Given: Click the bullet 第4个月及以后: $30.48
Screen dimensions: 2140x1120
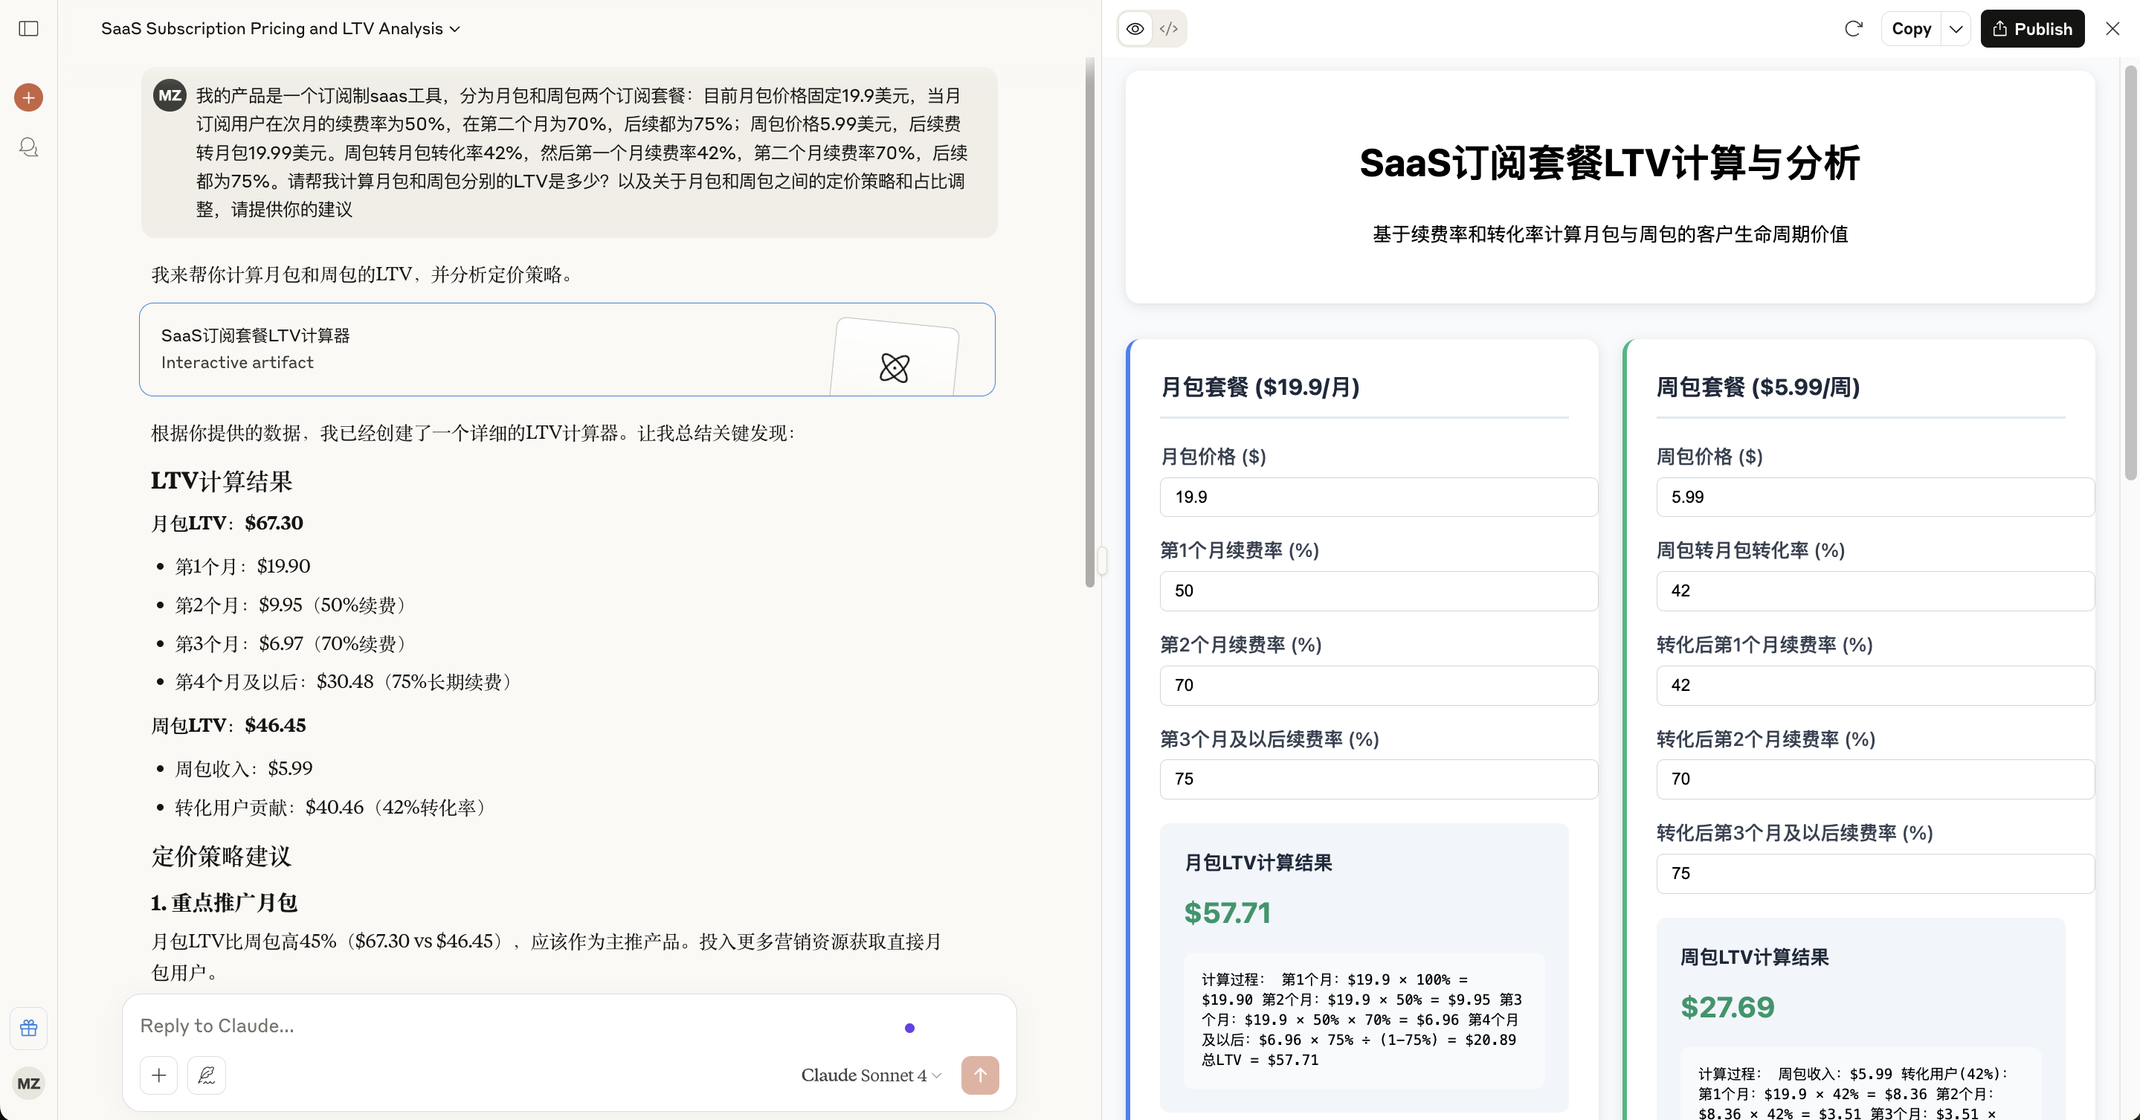Looking at the screenshot, I should coord(347,682).
